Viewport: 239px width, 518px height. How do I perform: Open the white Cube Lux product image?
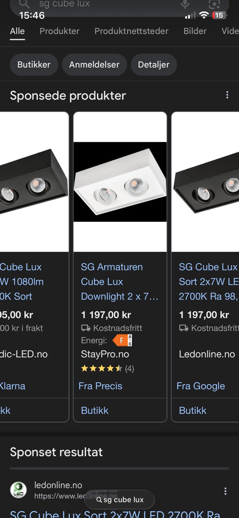[x=120, y=182]
